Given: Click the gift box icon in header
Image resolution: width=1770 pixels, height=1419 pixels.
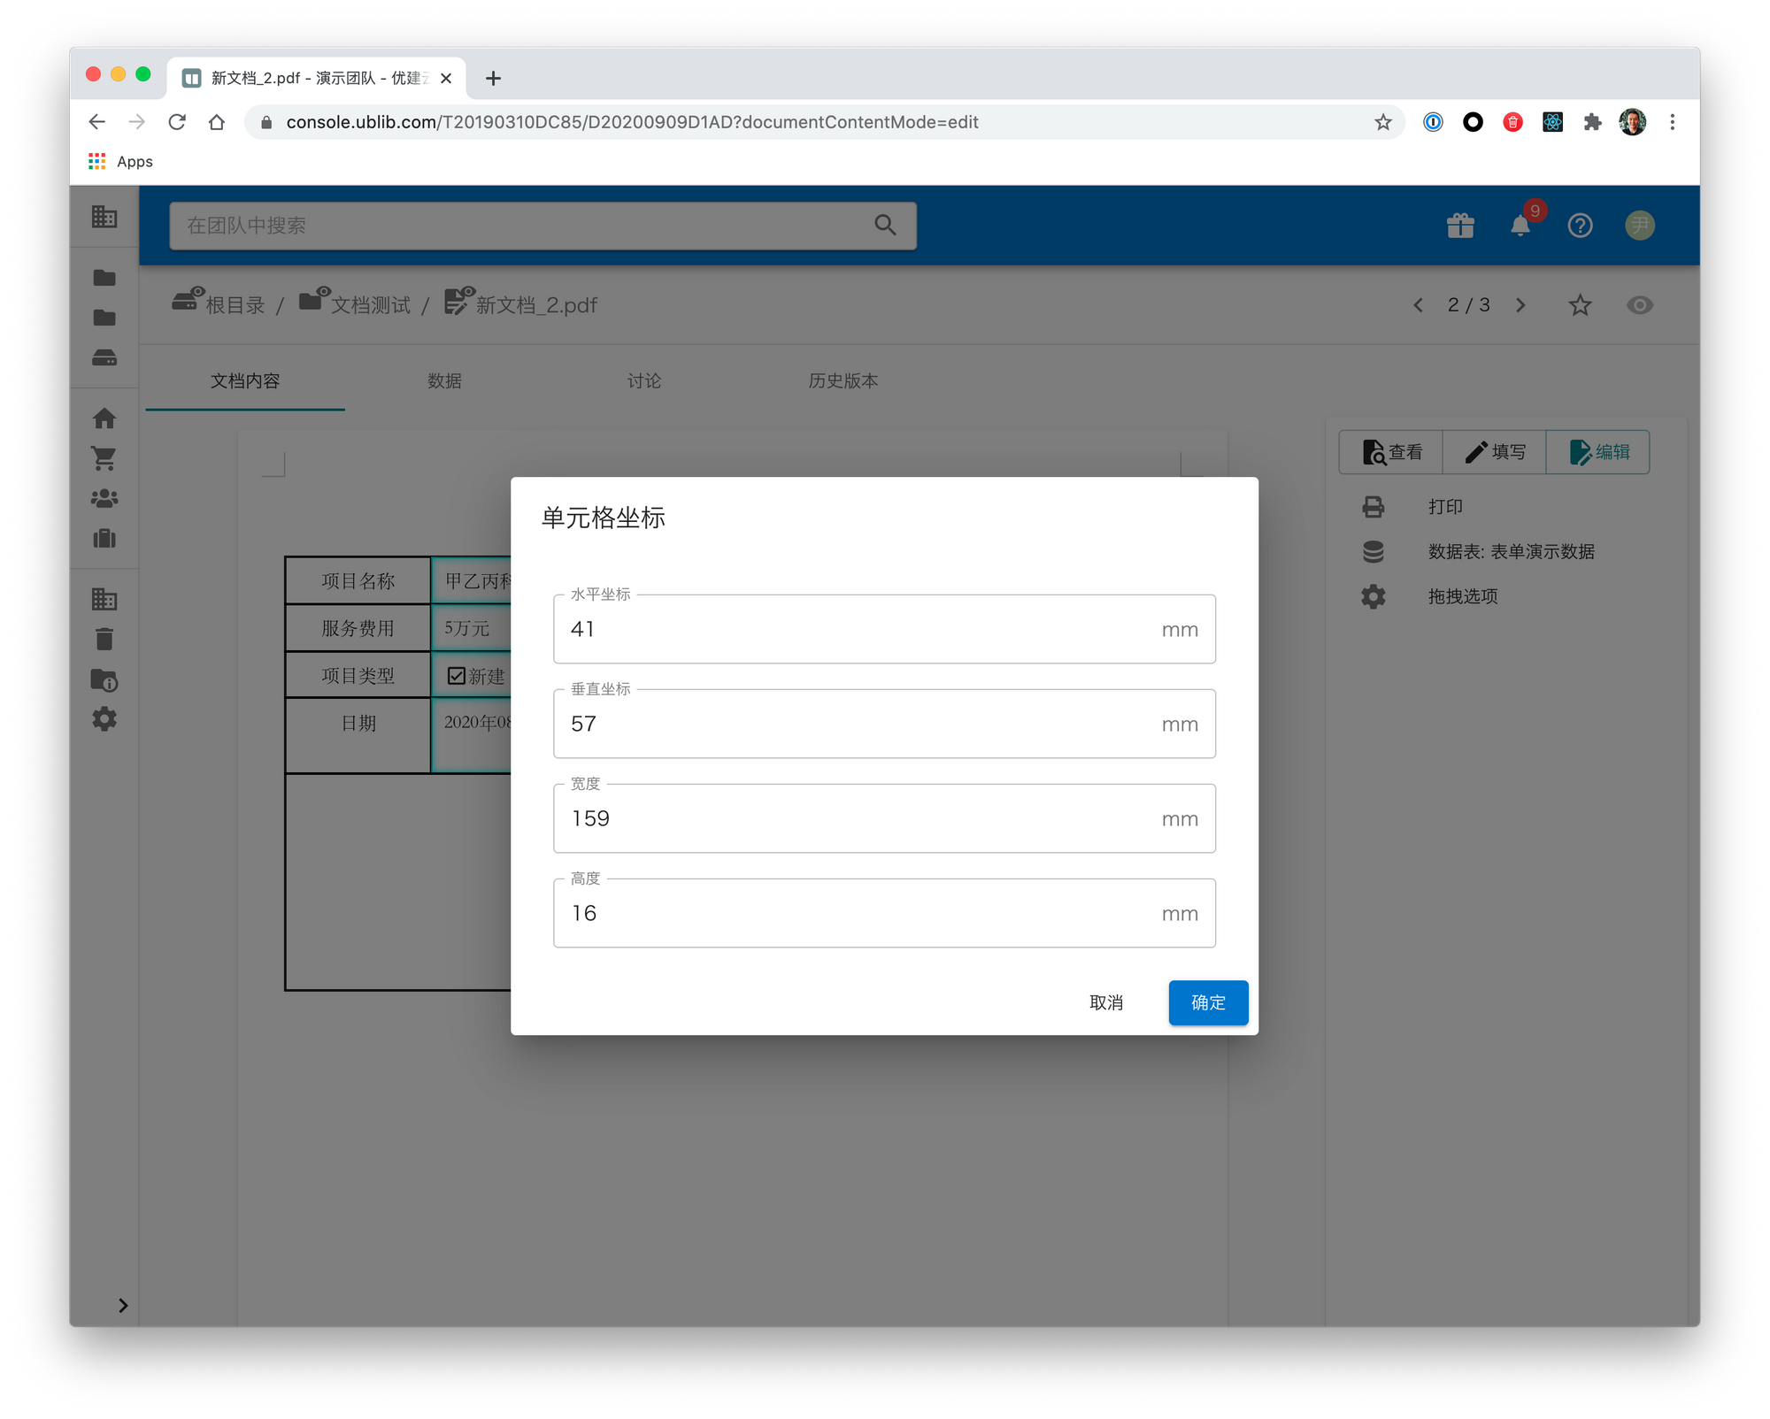Looking at the screenshot, I should tap(1460, 226).
